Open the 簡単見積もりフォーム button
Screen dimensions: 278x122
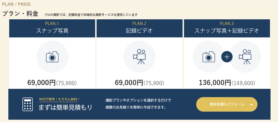pos(227,104)
